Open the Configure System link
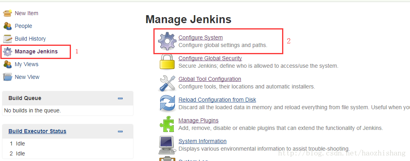410x161 pixels. 200,37
